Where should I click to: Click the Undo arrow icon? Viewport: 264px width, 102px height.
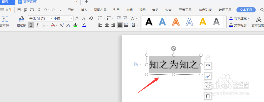point(45,10)
